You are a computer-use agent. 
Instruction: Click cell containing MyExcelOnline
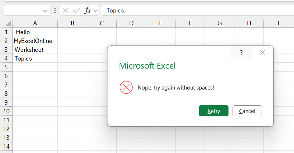(35, 41)
